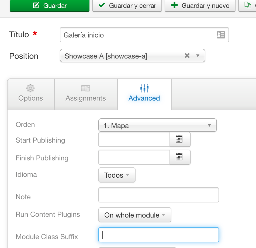Click the Título label
This screenshot has width=256, height=248.
point(19,35)
